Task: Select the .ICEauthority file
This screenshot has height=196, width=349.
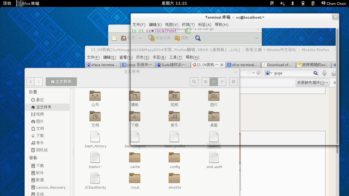Action: (x=95, y=178)
